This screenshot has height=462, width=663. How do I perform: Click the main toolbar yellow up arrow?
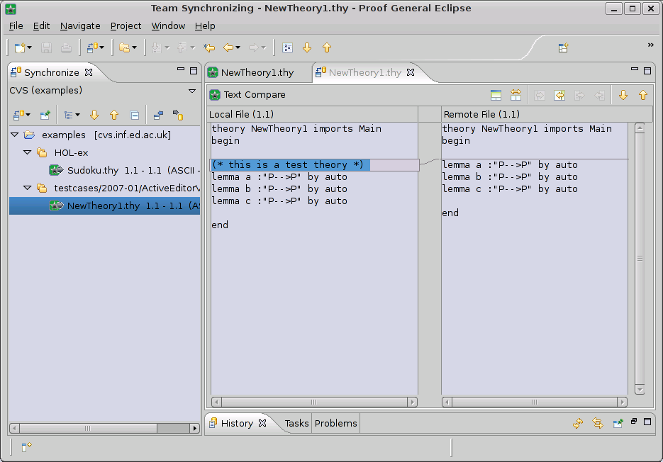point(327,47)
